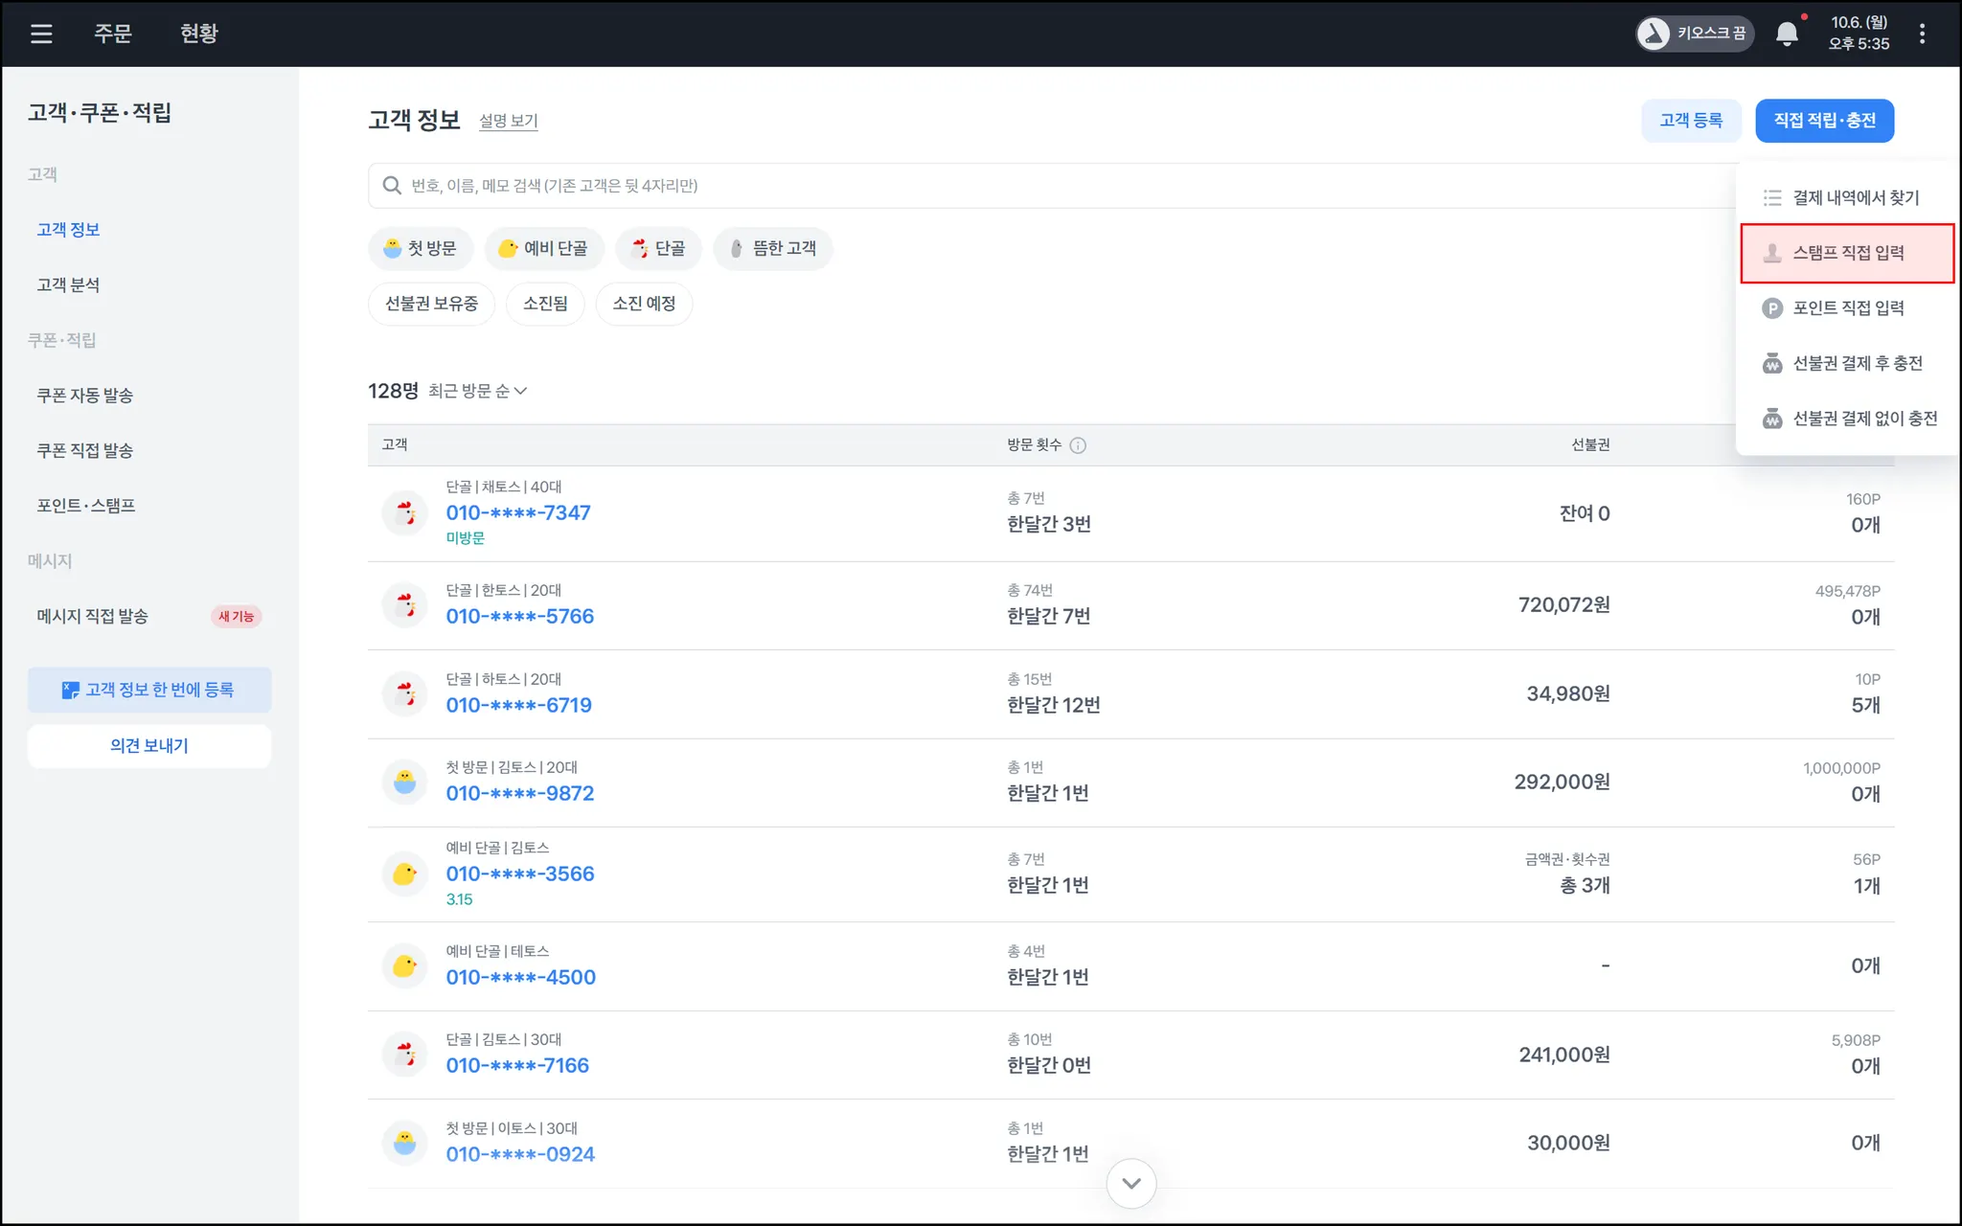1962x1226 pixels.
Task: Open the hamburger menu icon
Action: click(x=41, y=34)
